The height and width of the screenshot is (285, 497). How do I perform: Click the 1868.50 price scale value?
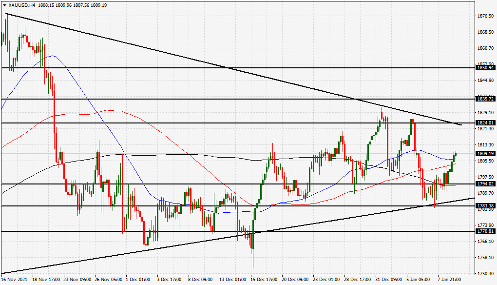click(485, 32)
